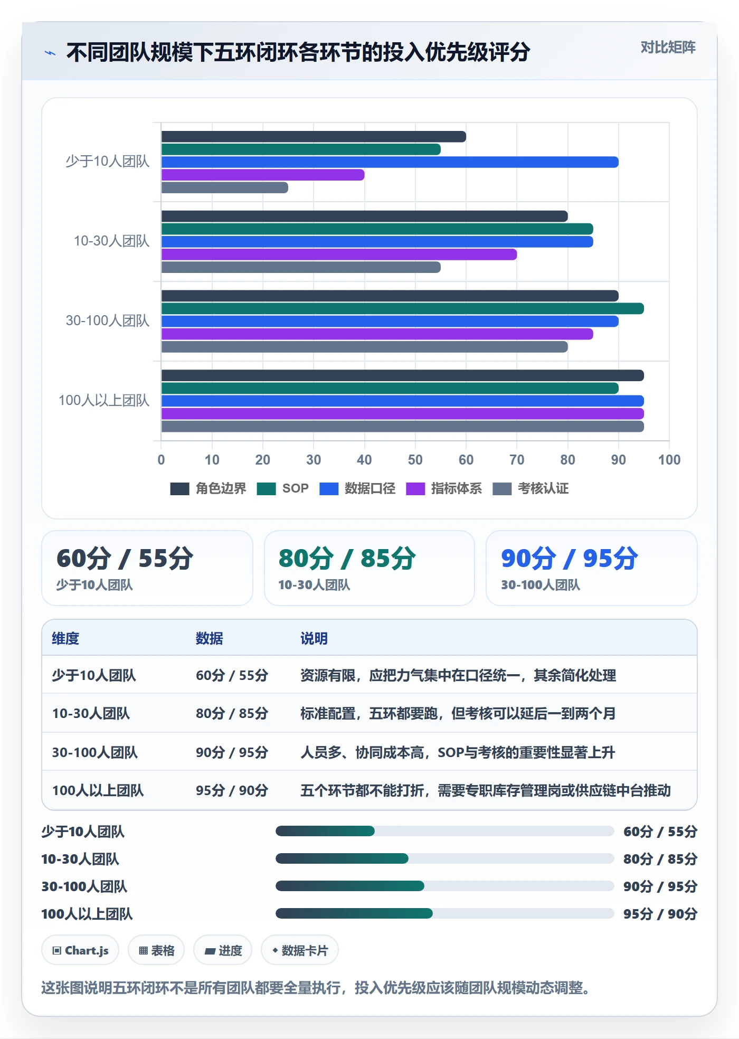Viewport: 739px width, 1039px height.
Task: Click the green SOP bar for 30-100人团队
Action: pos(402,309)
